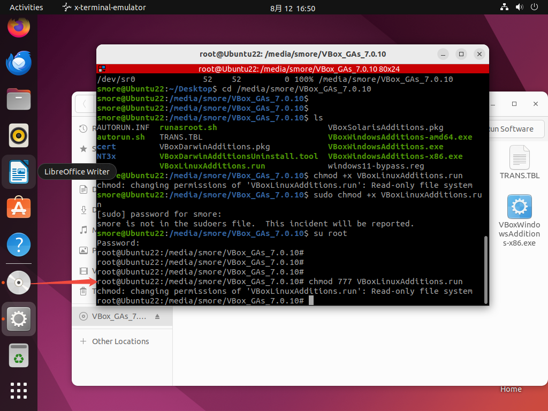The image size is (548, 411).
Task: Close the root terminal window
Action: 479,54
